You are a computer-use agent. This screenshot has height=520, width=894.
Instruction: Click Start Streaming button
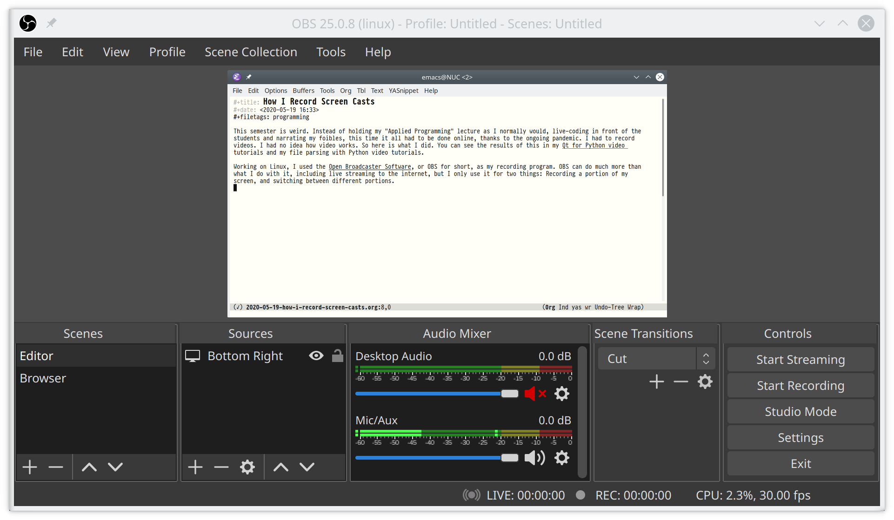(800, 359)
